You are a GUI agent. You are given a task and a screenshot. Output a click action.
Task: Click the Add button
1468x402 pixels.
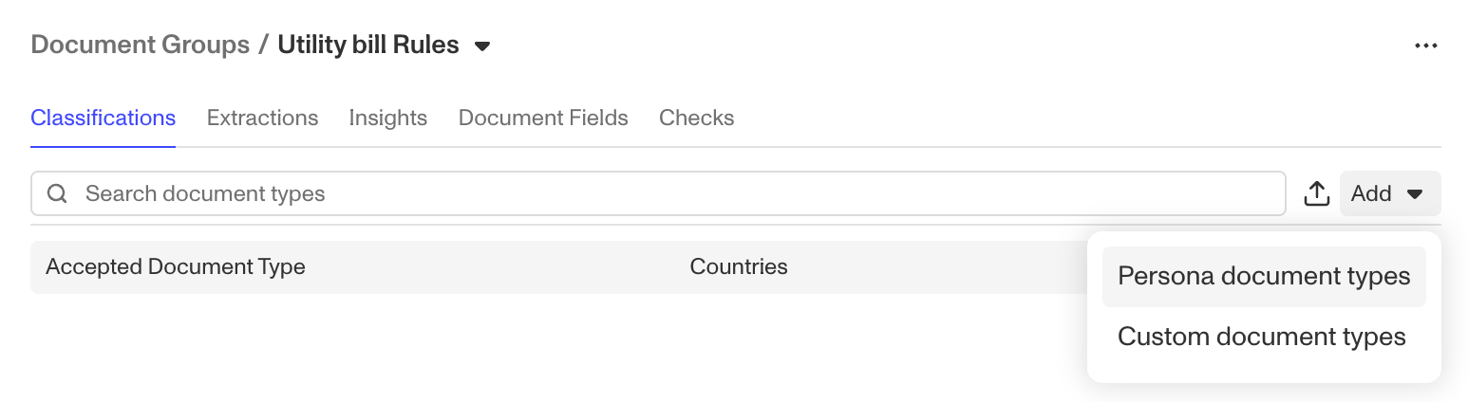coord(1390,193)
